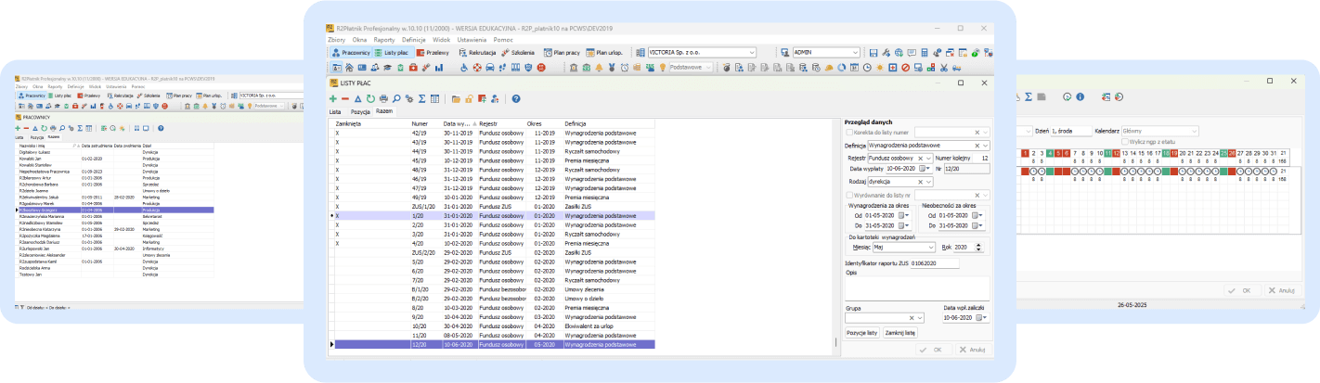This screenshot has height=383, width=1320.
Task: Open the ADMIN user dropdown
Action: pyautogui.click(x=855, y=53)
